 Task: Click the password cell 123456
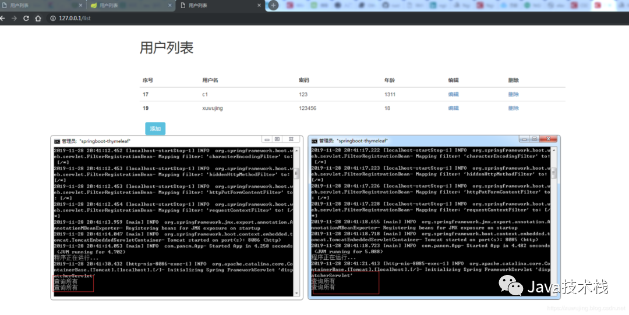pyautogui.click(x=308, y=108)
